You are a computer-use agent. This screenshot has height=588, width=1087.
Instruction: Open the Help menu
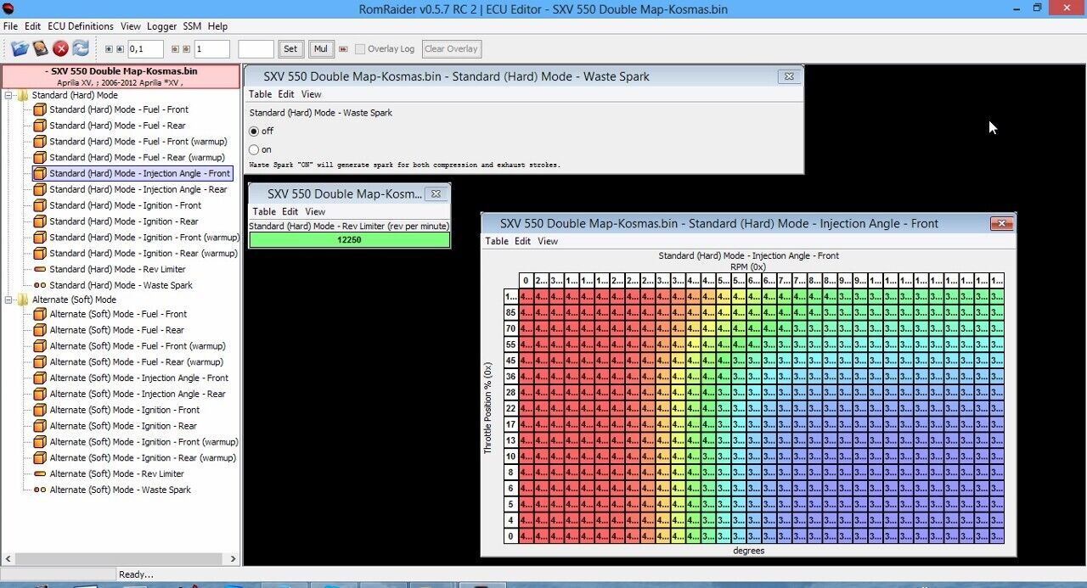[217, 26]
